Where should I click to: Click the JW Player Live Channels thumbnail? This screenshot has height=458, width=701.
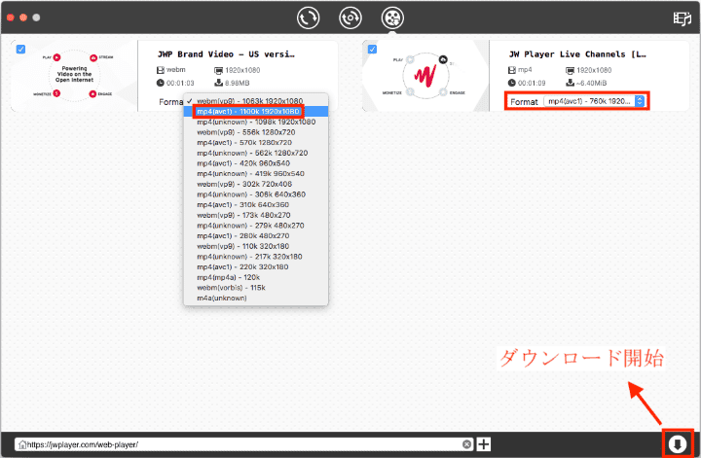tap(425, 76)
